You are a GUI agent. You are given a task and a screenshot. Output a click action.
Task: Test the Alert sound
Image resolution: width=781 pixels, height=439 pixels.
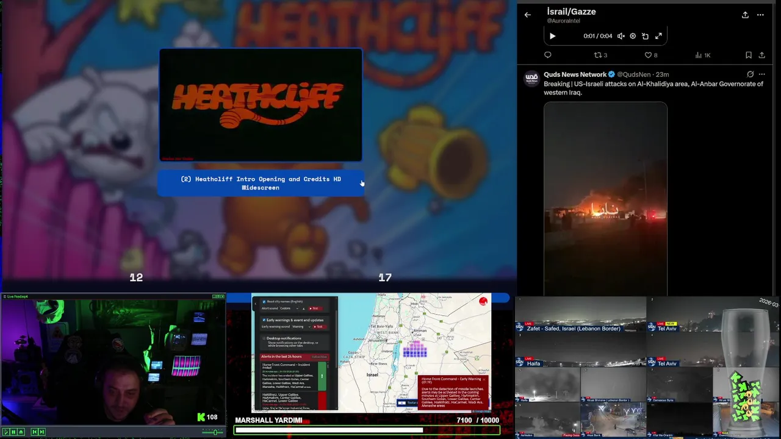point(315,309)
